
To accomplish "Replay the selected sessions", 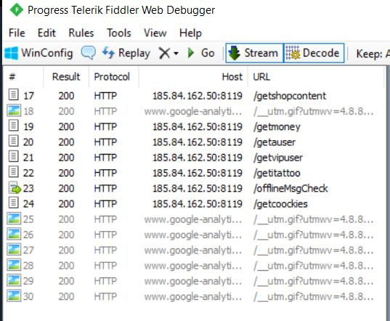I will click(126, 53).
